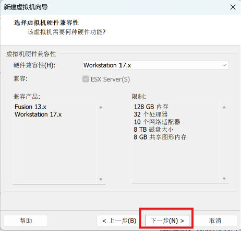Screen dimensions: 241x231
Task: Open the 硬件兼容性 Workstation 17.x dropdown
Action: click(x=155, y=65)
